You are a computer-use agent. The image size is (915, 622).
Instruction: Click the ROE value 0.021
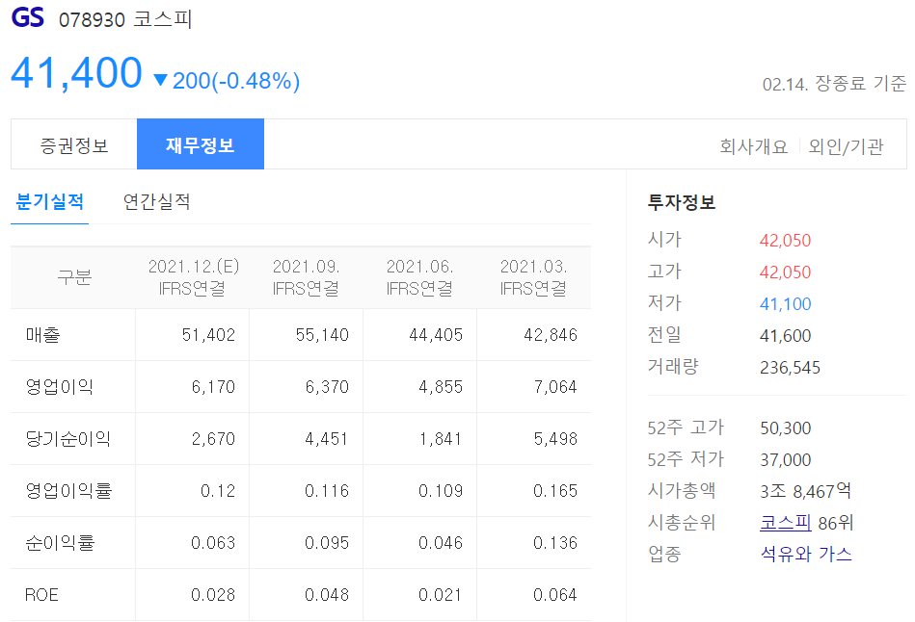[x=440, y=595]
